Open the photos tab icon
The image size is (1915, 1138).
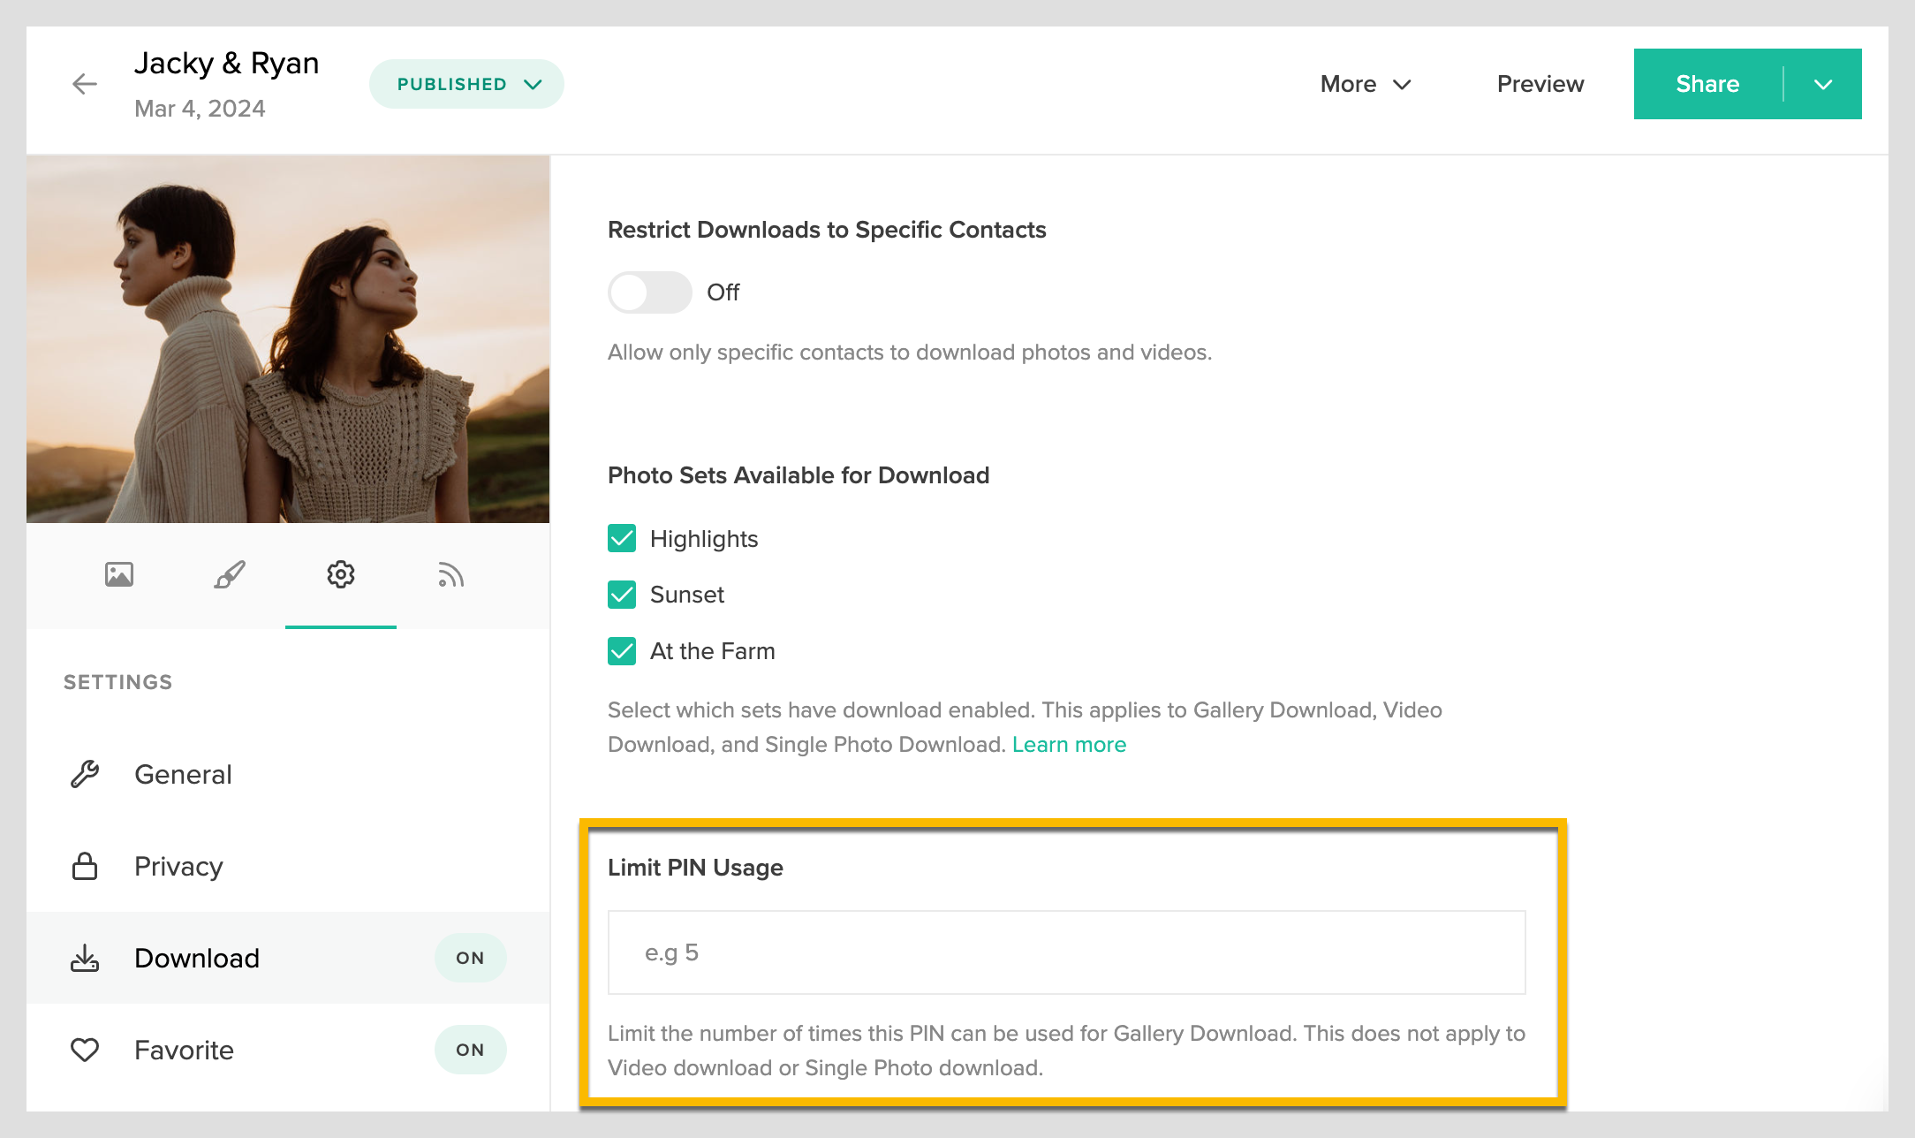pos(119,574)
